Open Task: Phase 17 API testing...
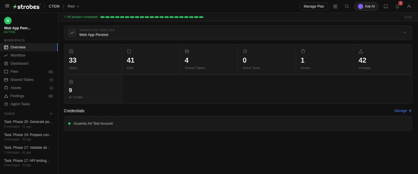 [x=29, y=163]
